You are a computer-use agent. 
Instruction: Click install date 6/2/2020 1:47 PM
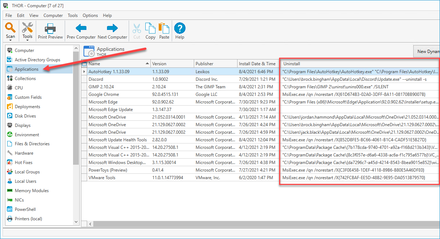pos(259,178)
